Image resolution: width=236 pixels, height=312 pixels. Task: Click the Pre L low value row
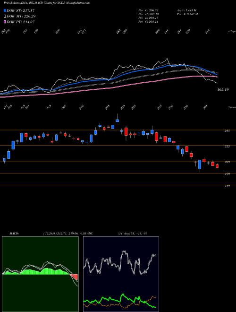click(x=148, y=18)
